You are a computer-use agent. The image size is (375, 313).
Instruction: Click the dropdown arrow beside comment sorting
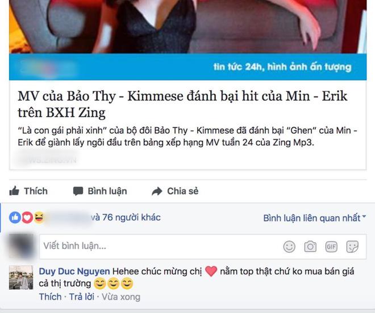(x=364, y=217)
